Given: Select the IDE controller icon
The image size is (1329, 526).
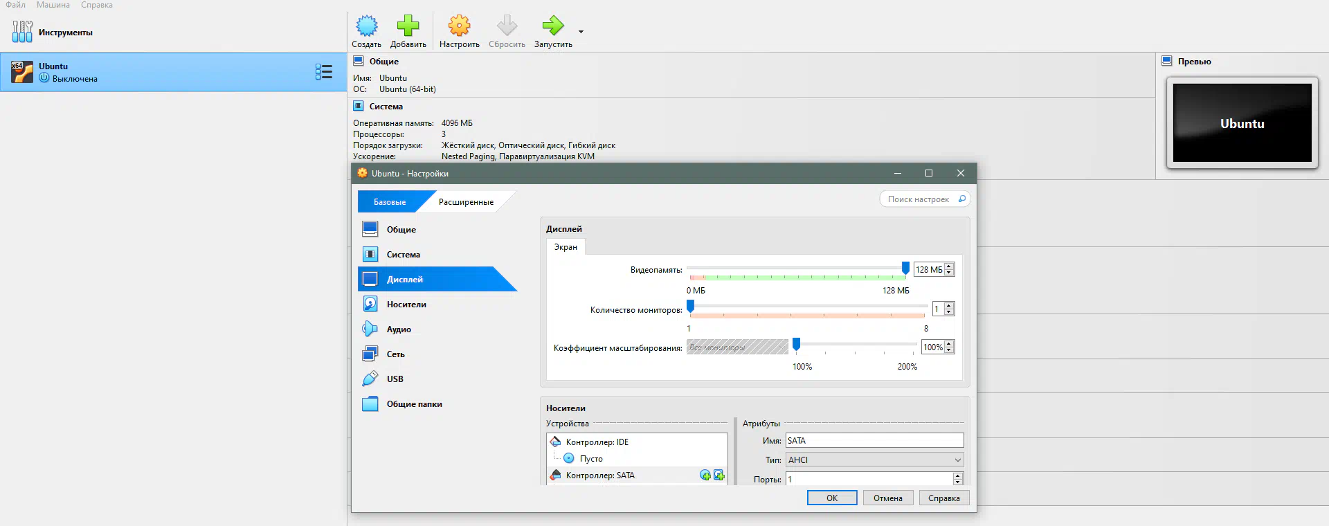Looking at the screenshot, I should [555, 442].
